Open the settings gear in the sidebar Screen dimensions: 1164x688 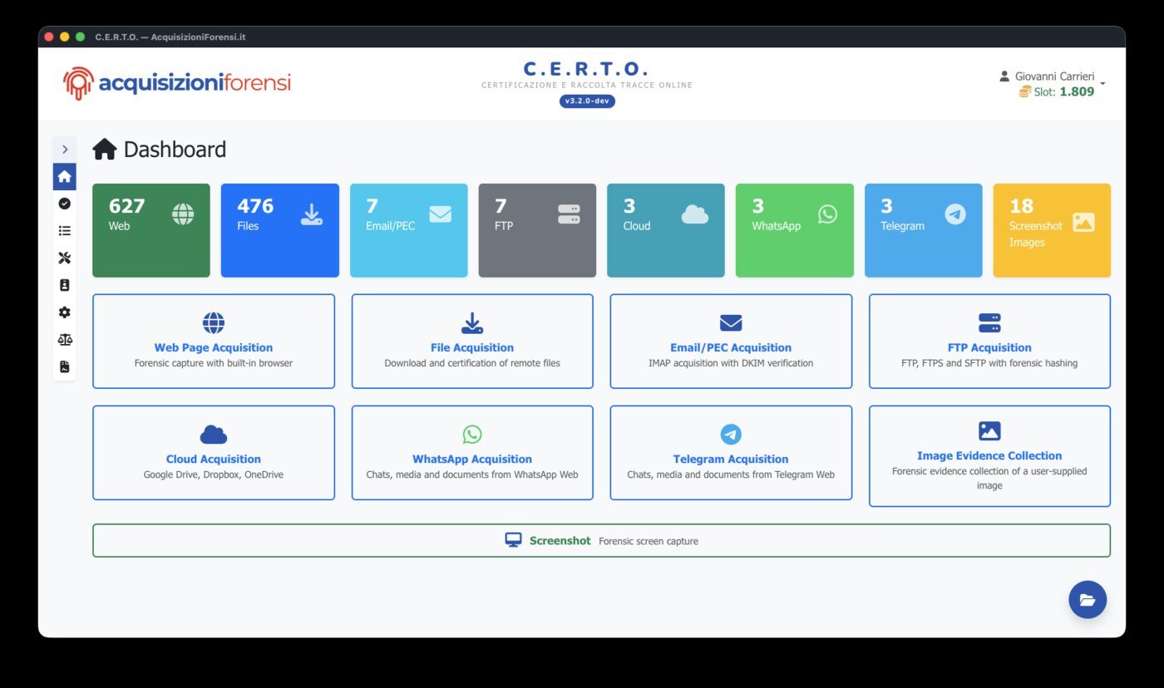pos(65,312)
